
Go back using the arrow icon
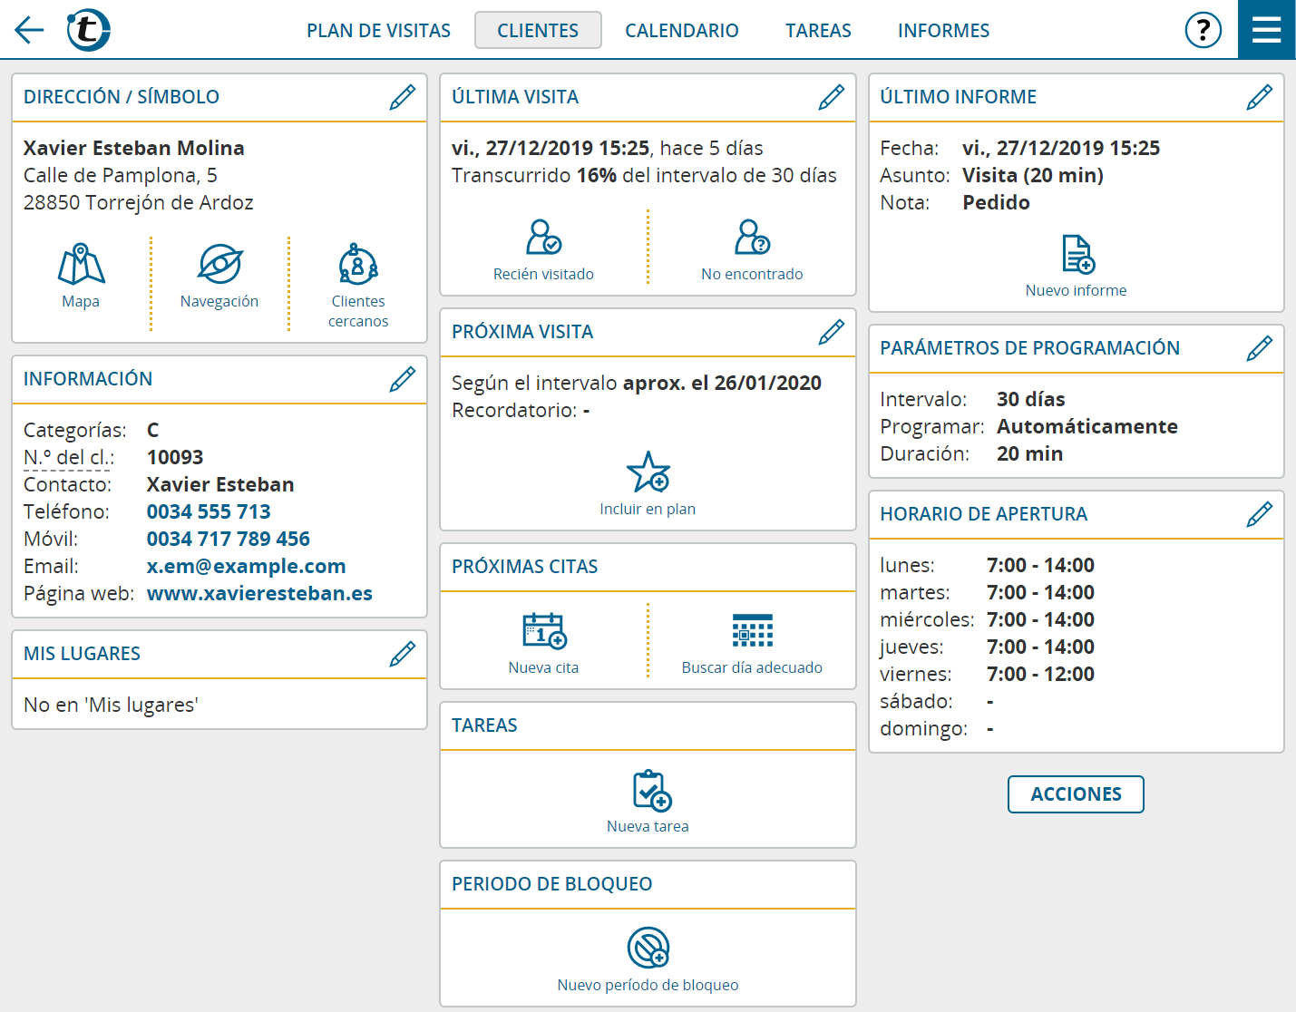pyautogui.click(x=29, y=30)
